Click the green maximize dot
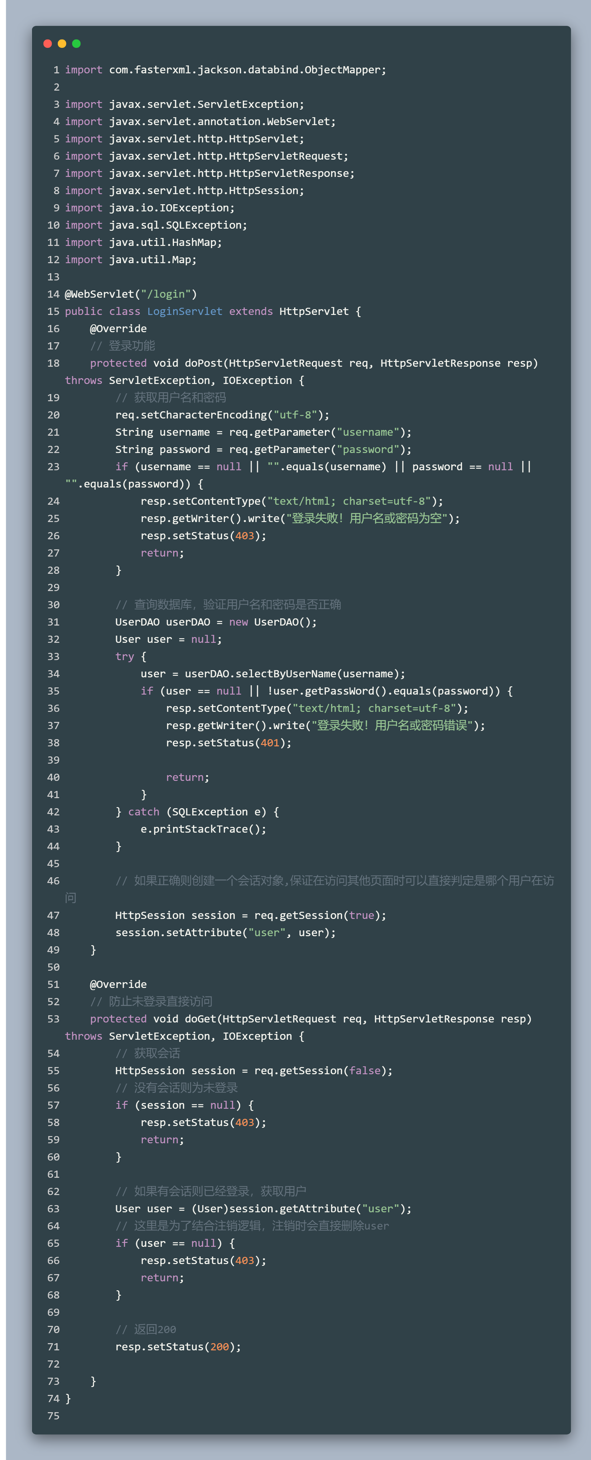The width and height of the screenshot is (591, 1460). pos(76,44)
